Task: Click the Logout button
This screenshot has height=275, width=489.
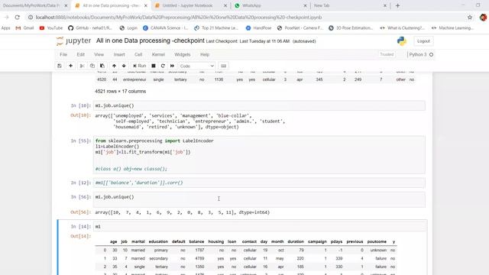Action: 423,41
